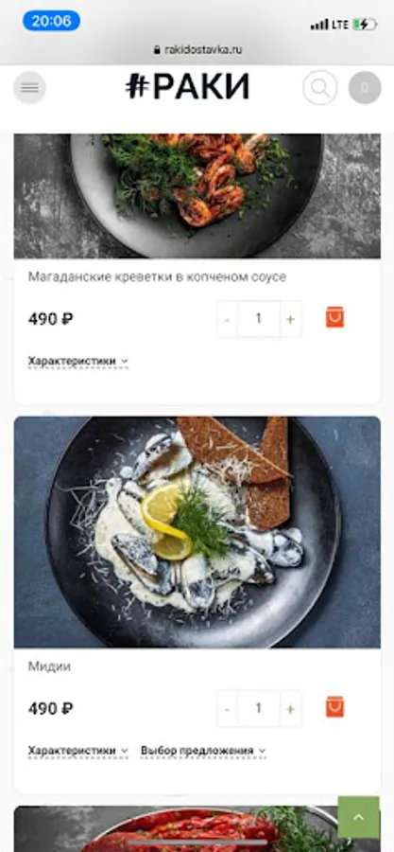Open Выбор предложения dropdown for Мидии

(203, 751)
